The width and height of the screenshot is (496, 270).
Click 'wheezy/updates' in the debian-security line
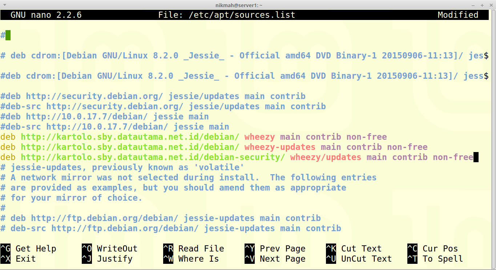[x=326, y=157]
